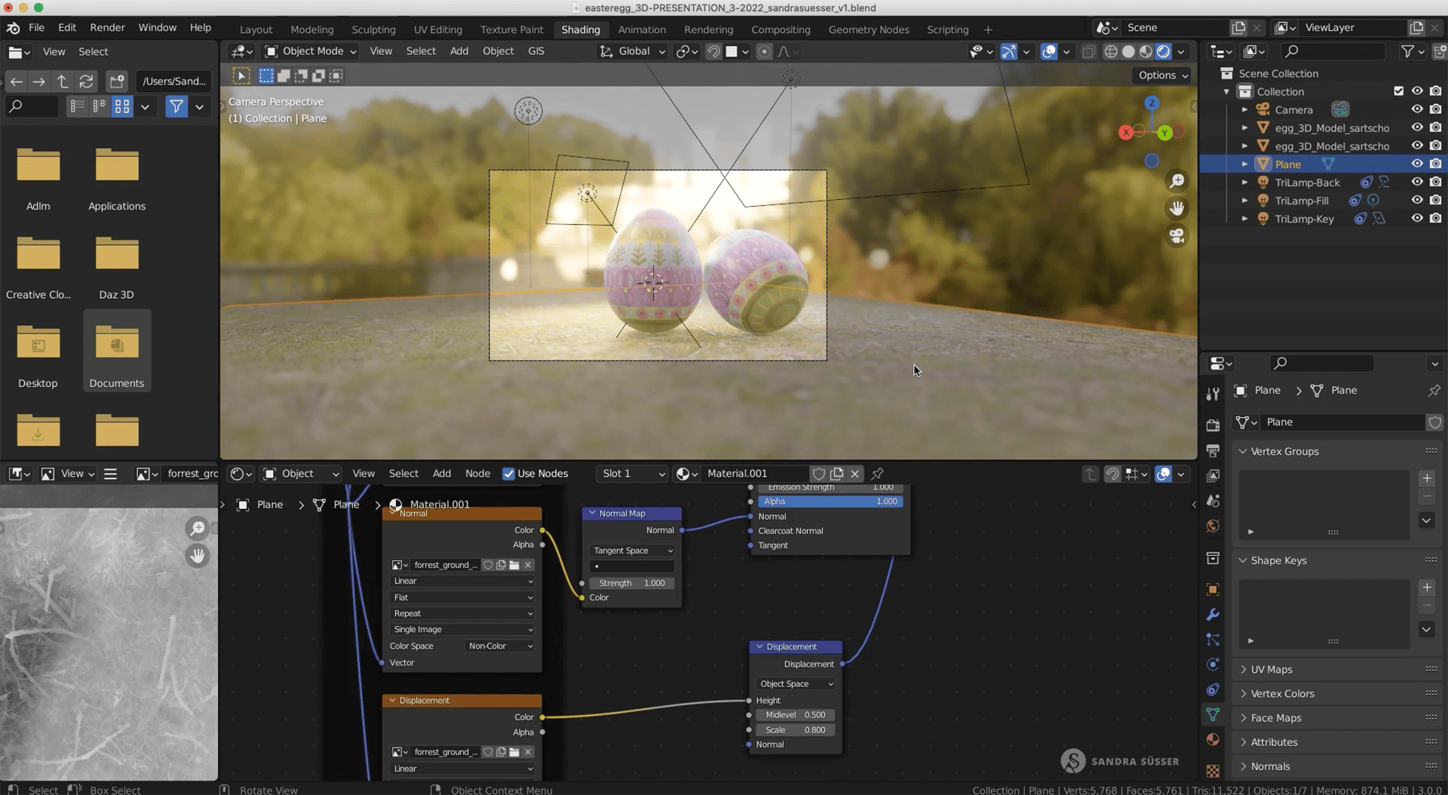Open Non-Color color space dropdown
Screen dimensions: 1448x795
coord(500,646)
